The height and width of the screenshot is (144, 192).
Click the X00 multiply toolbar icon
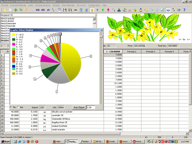click(x=37, y=10)
